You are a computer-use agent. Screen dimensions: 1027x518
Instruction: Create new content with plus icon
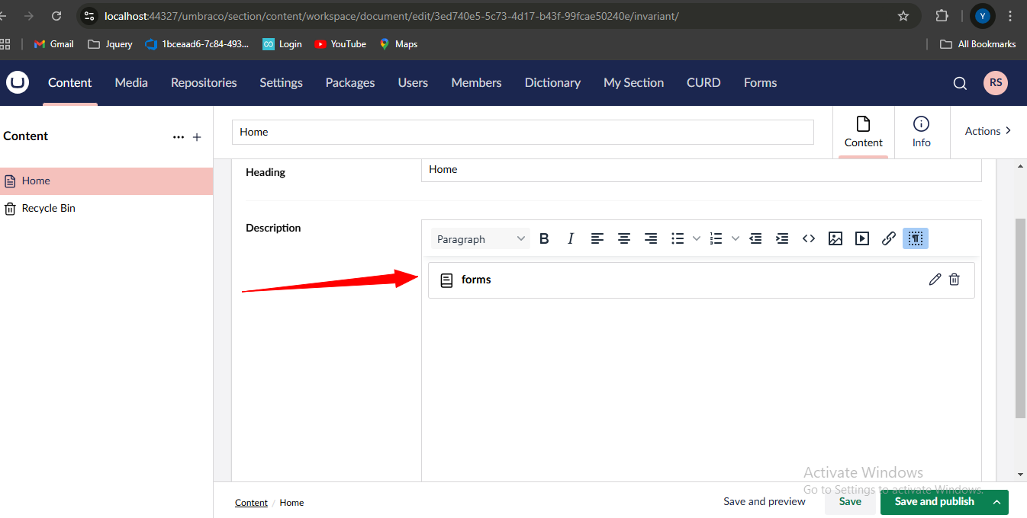(197, 137)
